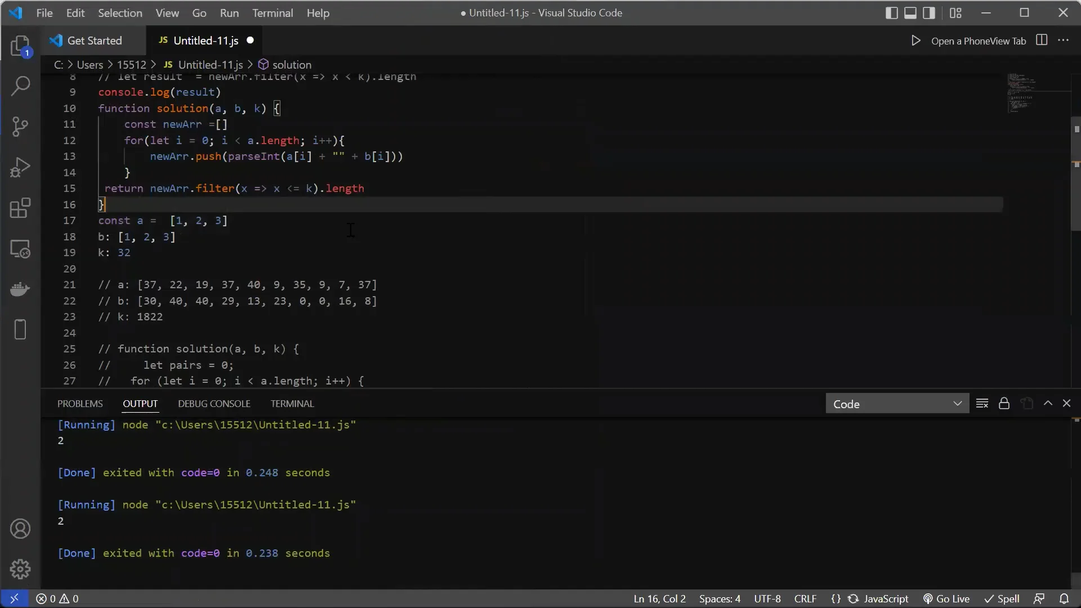Expand the solution symbol breadcrumb
This screenshot has height=608, width=1081.
tap(285, 65)
